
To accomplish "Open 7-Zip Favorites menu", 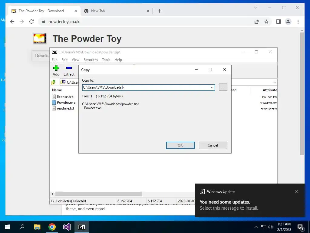I will tap(91, 60).
